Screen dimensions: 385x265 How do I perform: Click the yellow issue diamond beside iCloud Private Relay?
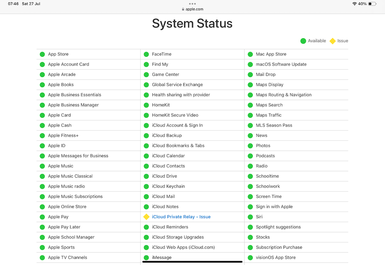pos(146,217)
